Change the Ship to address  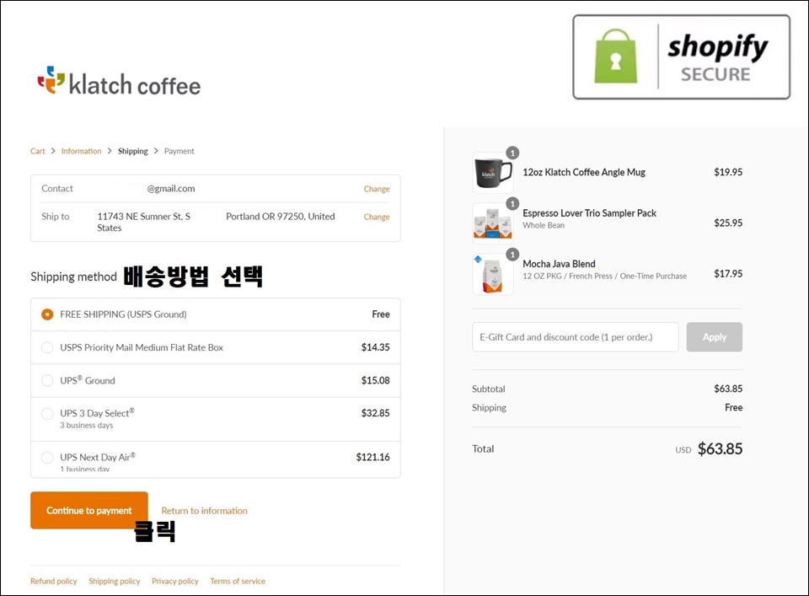(x=377, y=217)
